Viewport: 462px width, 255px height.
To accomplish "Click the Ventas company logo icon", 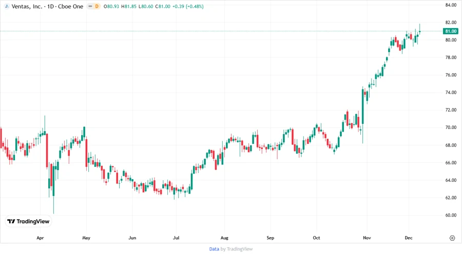I will (x=7, y=7).
